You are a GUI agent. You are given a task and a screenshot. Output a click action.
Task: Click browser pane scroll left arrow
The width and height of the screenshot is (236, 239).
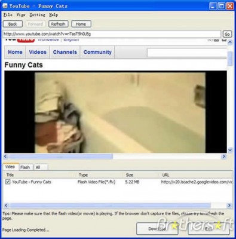coord(5,157)
